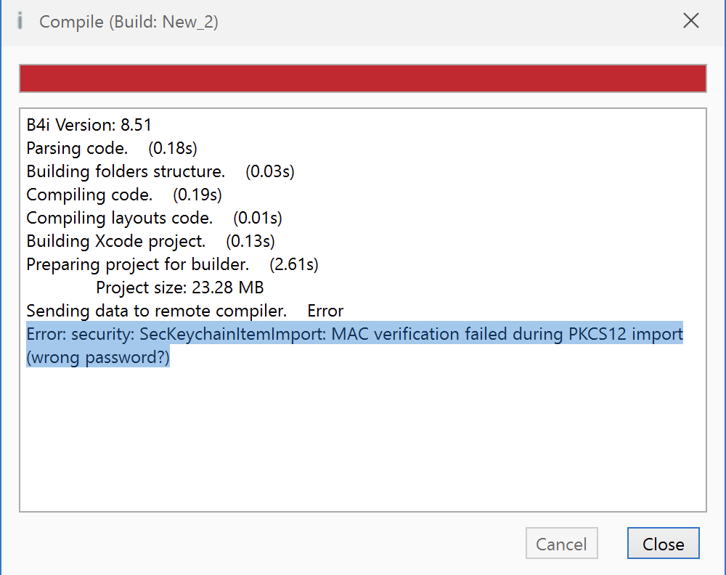
Task: Click the greyed-out Cancel button
Action: click(x=561, y=544)
